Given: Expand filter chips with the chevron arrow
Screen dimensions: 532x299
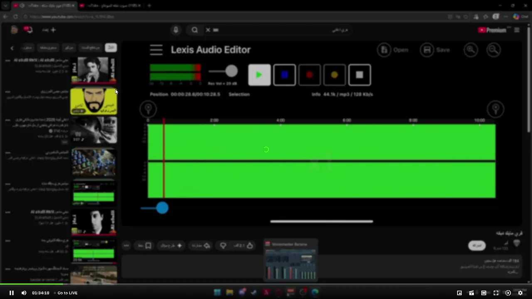Looking at the screenshot, I should (12, 48).
